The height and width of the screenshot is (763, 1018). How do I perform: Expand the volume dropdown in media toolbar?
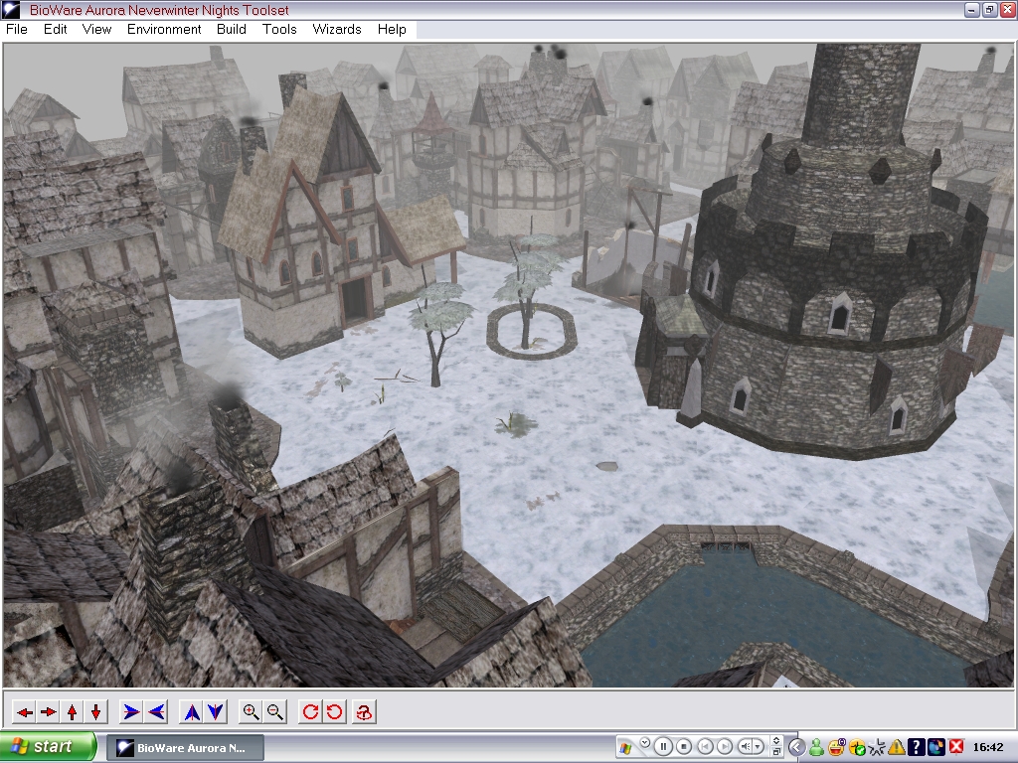[x=759, y=746]
